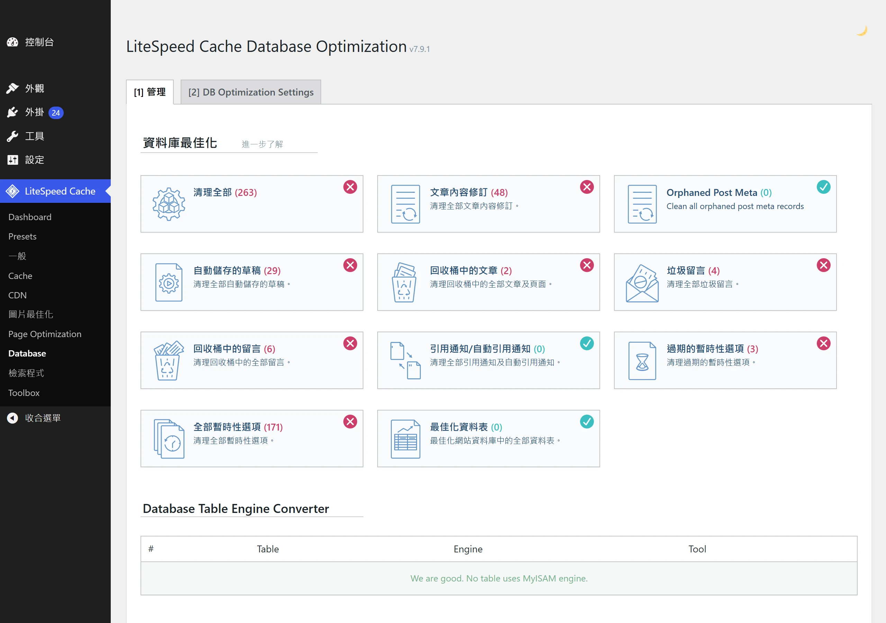Viewport: 886px width, 623px height.
Task: Click the clock documents icon for 全部暫時性選項
Action: point(169,439)
